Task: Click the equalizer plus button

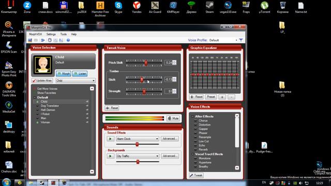Action: coord(222,97)
